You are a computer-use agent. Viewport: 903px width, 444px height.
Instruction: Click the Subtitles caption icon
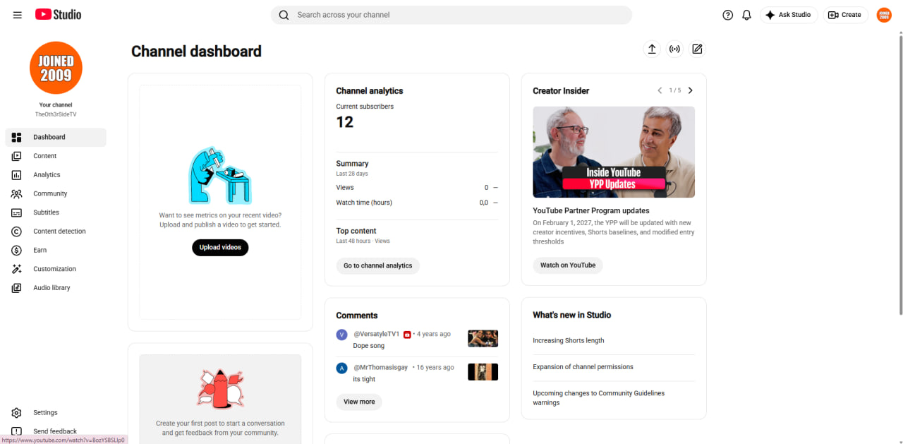pos(17,212)
